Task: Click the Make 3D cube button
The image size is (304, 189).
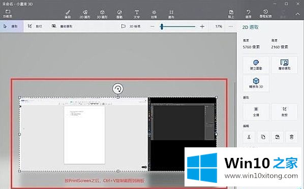Action: point(256,83)
